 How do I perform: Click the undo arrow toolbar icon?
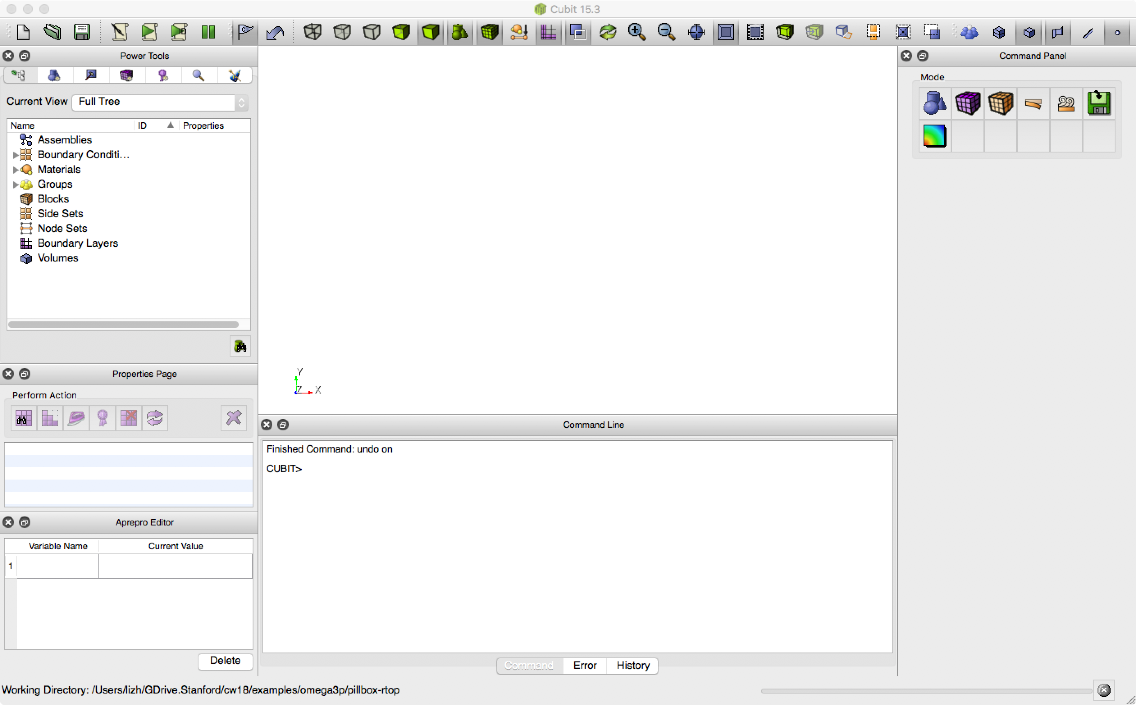point(275,32)
